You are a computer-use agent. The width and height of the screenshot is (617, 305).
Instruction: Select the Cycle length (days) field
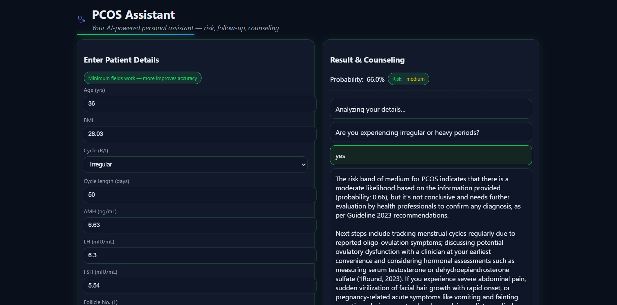coord(200,195)
